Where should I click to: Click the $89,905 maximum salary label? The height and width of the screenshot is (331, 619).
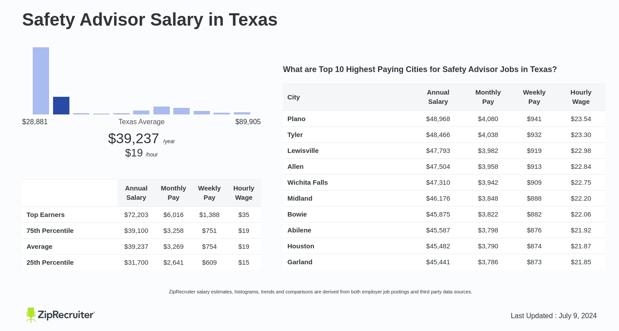click(248, 122)
